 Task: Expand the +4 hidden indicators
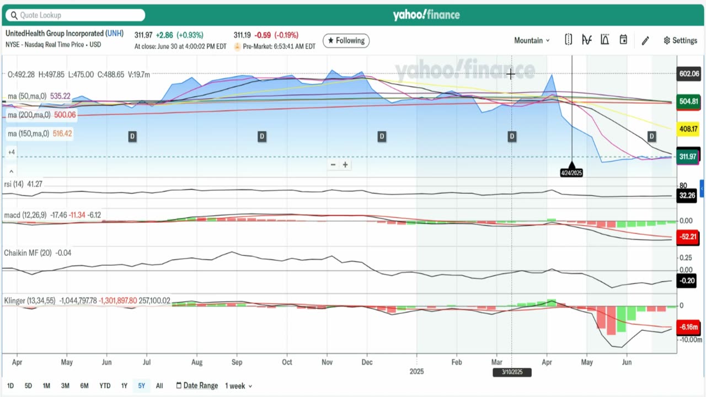click(x=11, y=152)
